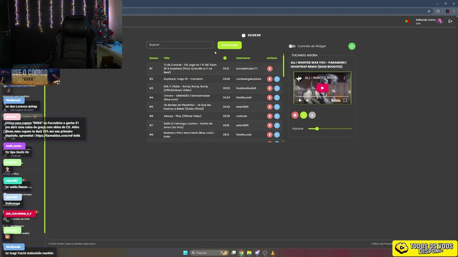Delete Alewya - Play from queue
Image resolution: width=458 pixels, height=257 pixels.
[x=270, y=116]
